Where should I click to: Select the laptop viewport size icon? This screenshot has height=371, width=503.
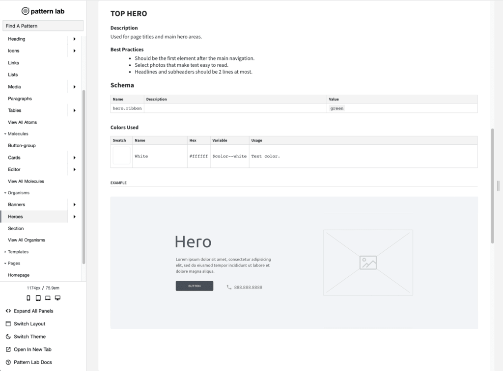coord(48,298)
